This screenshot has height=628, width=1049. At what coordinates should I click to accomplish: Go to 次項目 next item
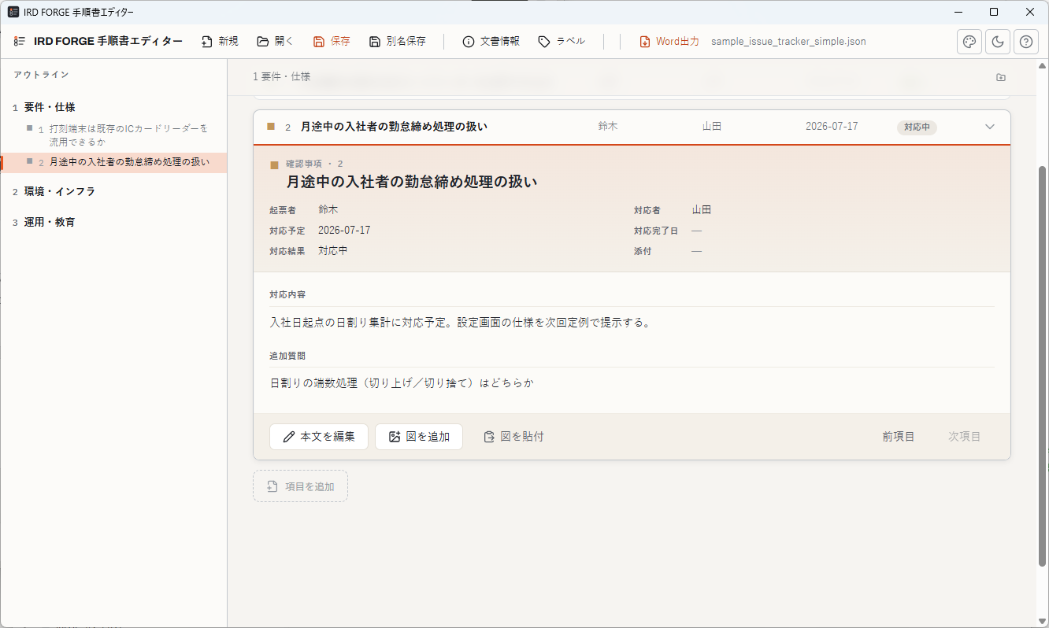click(x=964, y=437)
